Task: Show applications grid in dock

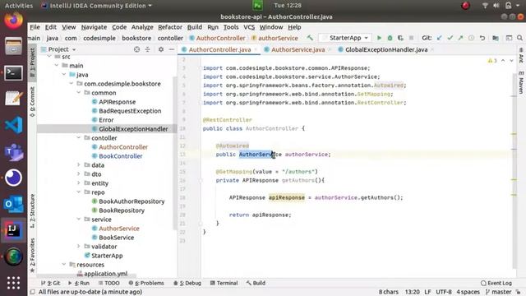Action: tap(13, 283)
